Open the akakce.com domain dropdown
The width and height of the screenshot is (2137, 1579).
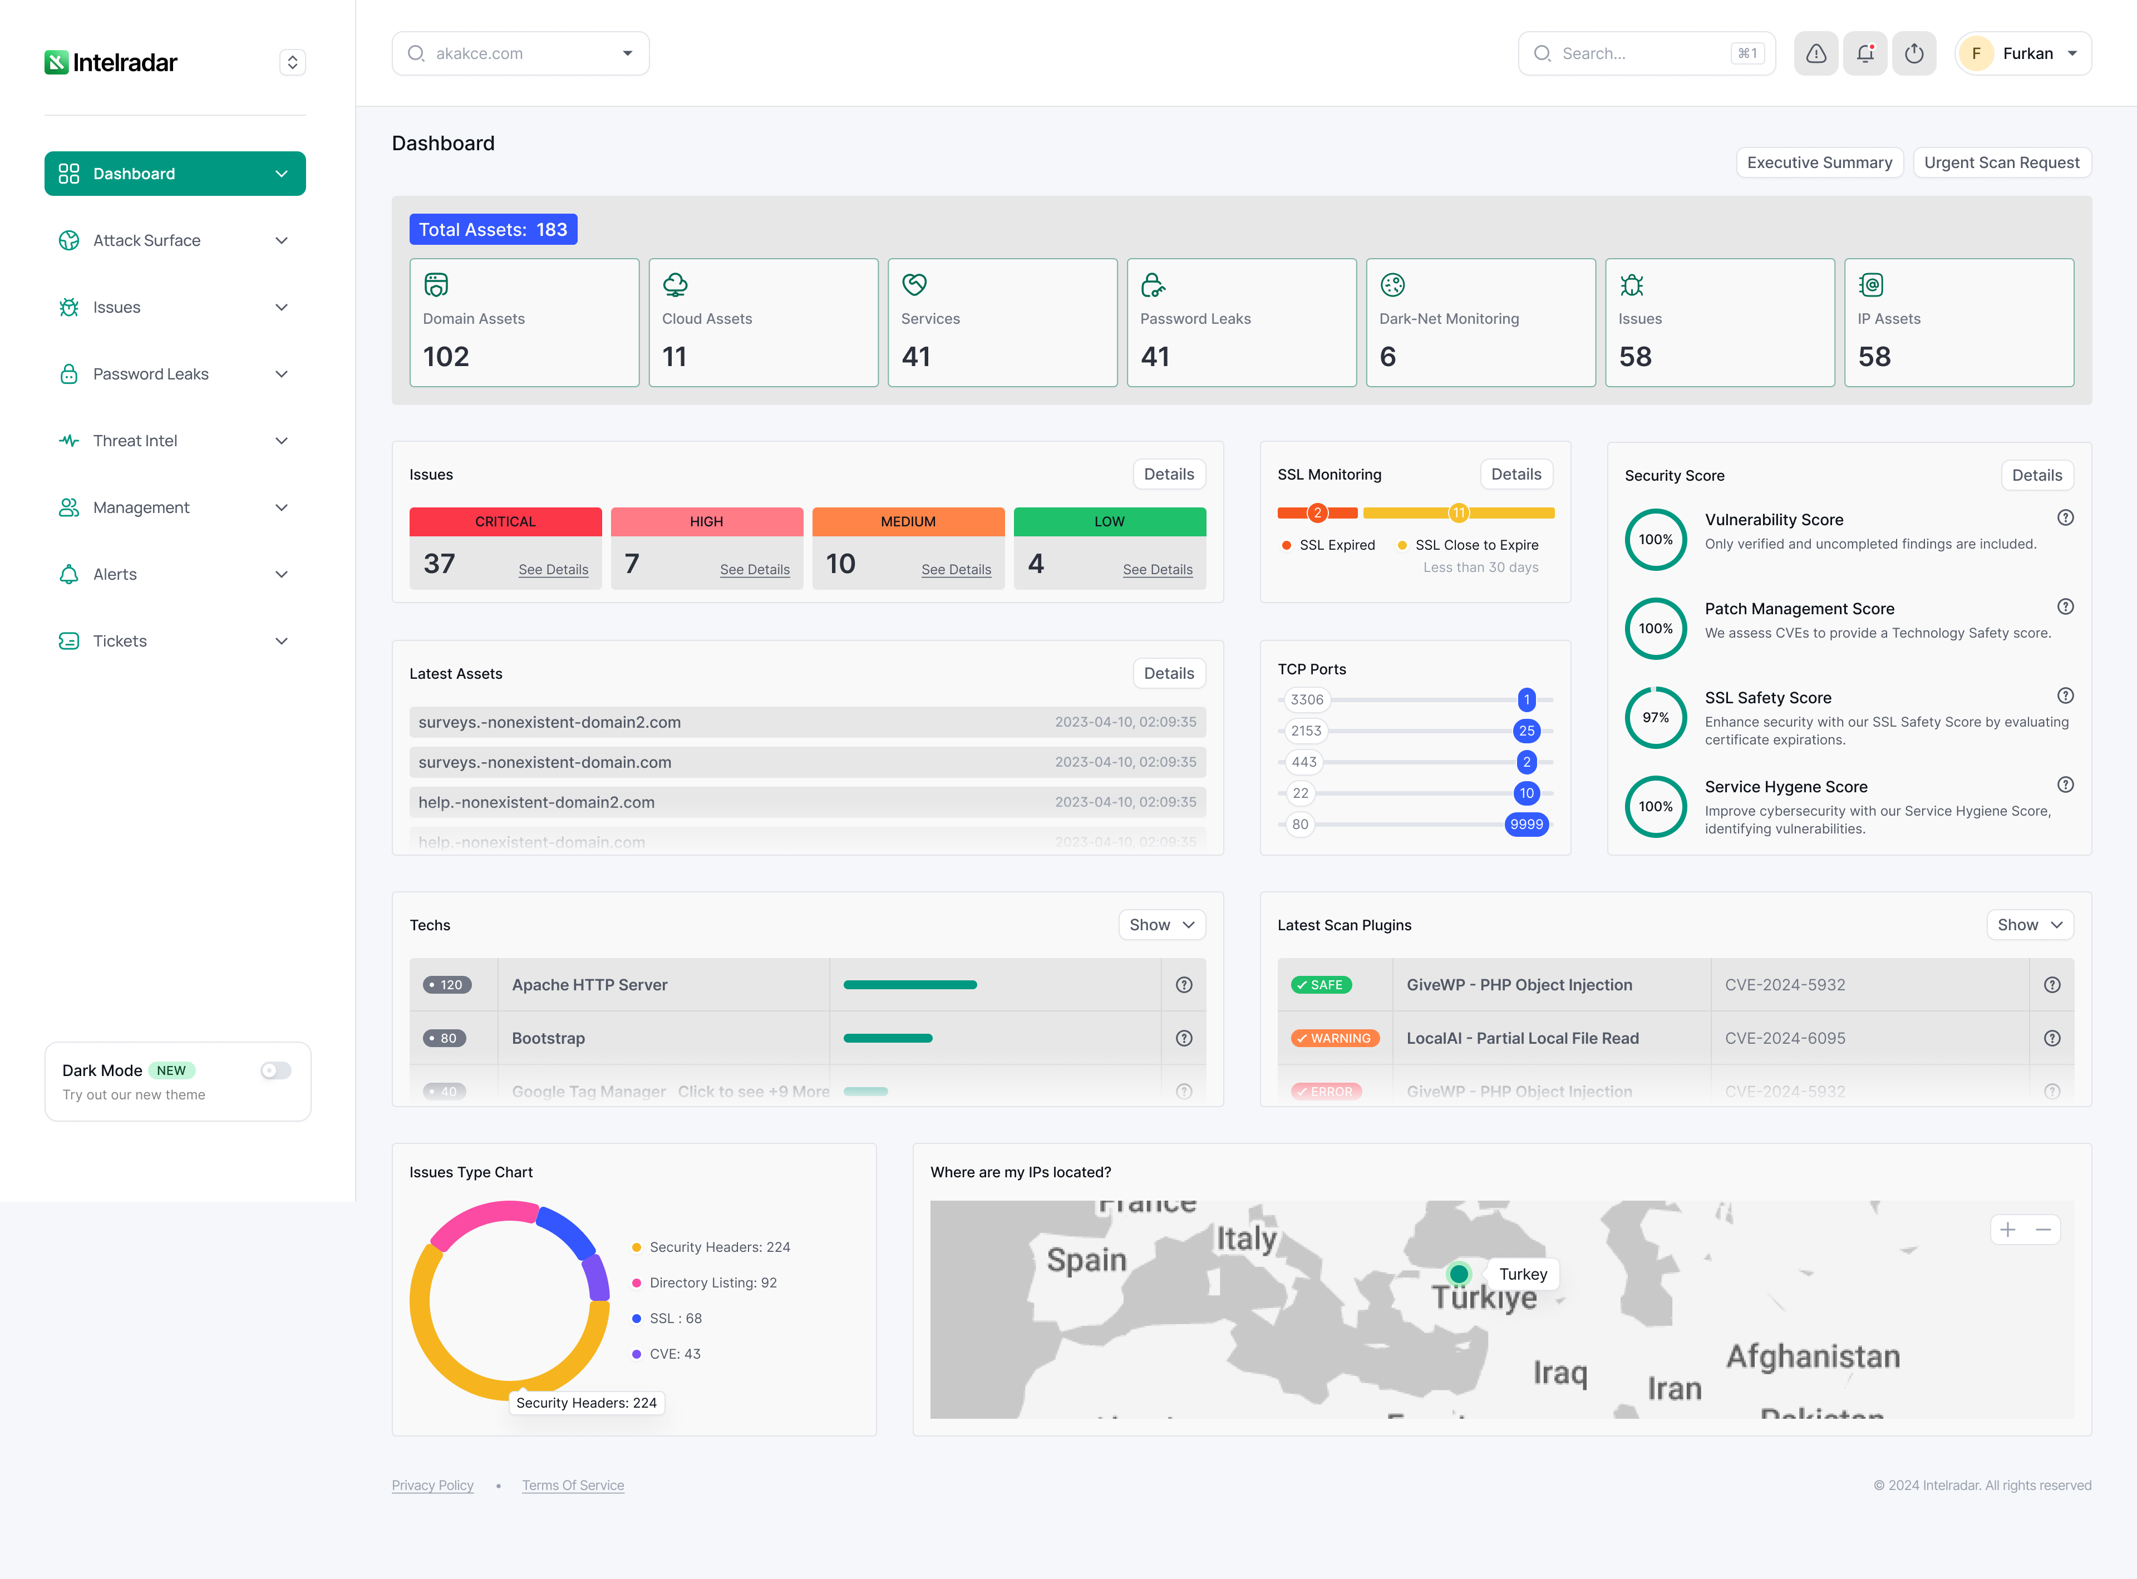click(520, 53)
